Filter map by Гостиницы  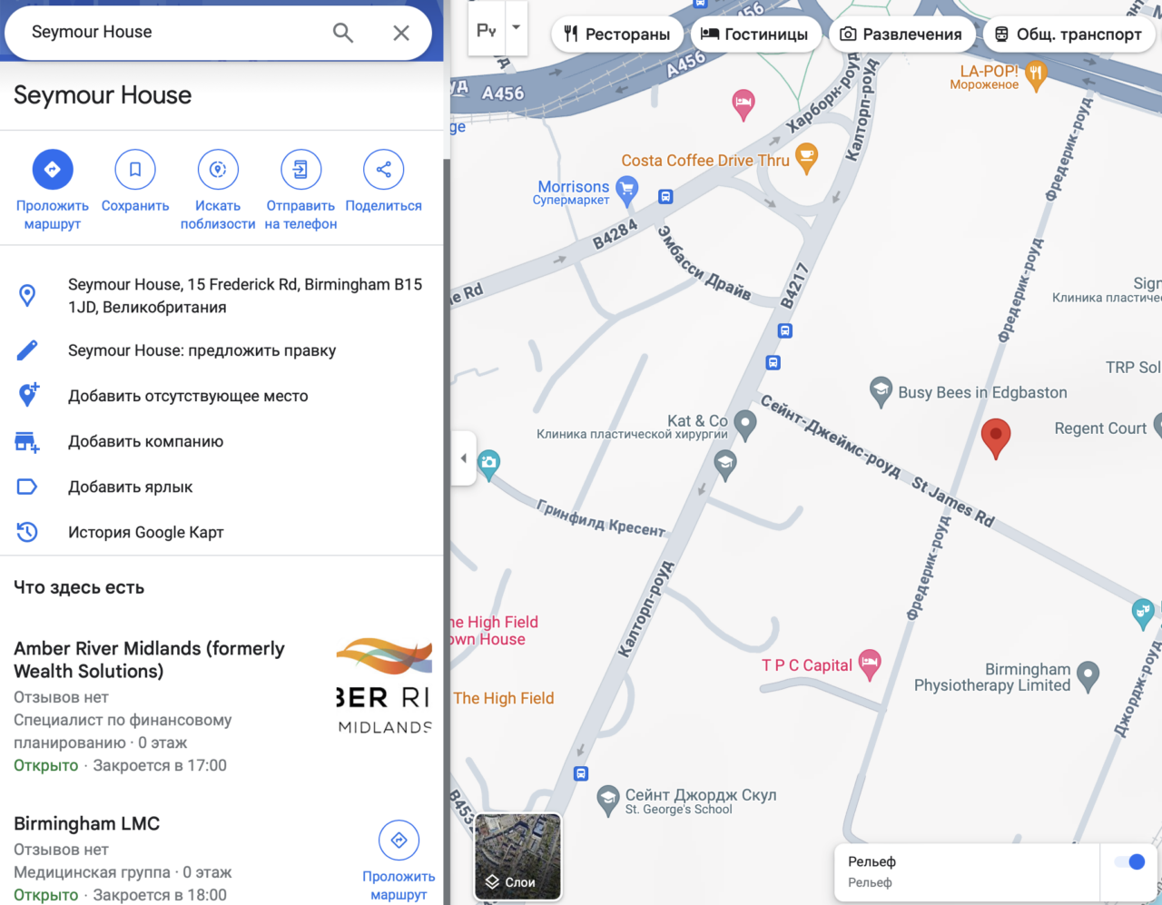(x=756, y=34)
